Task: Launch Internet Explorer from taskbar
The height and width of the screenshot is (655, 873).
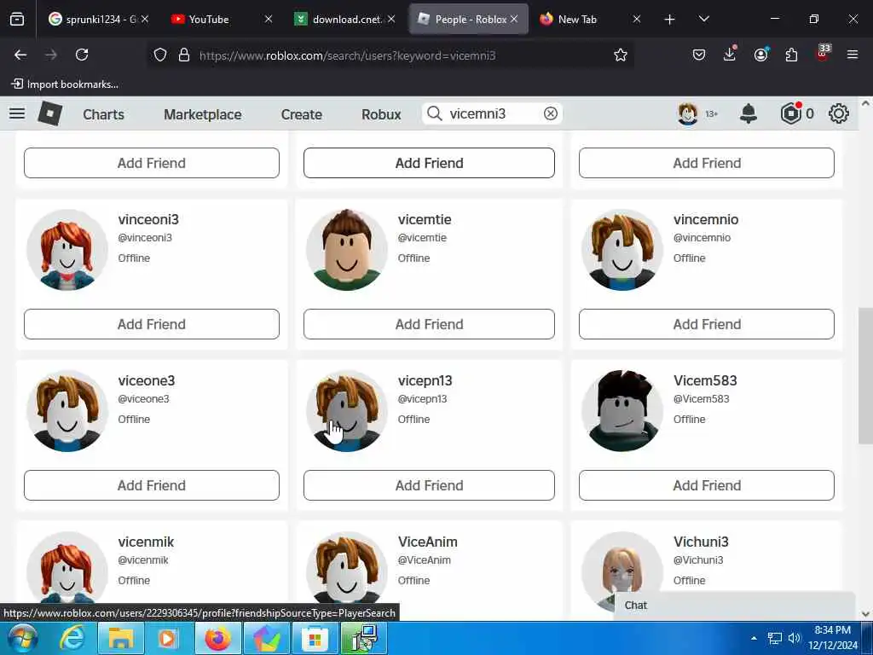Action: (x=72, y=638)
